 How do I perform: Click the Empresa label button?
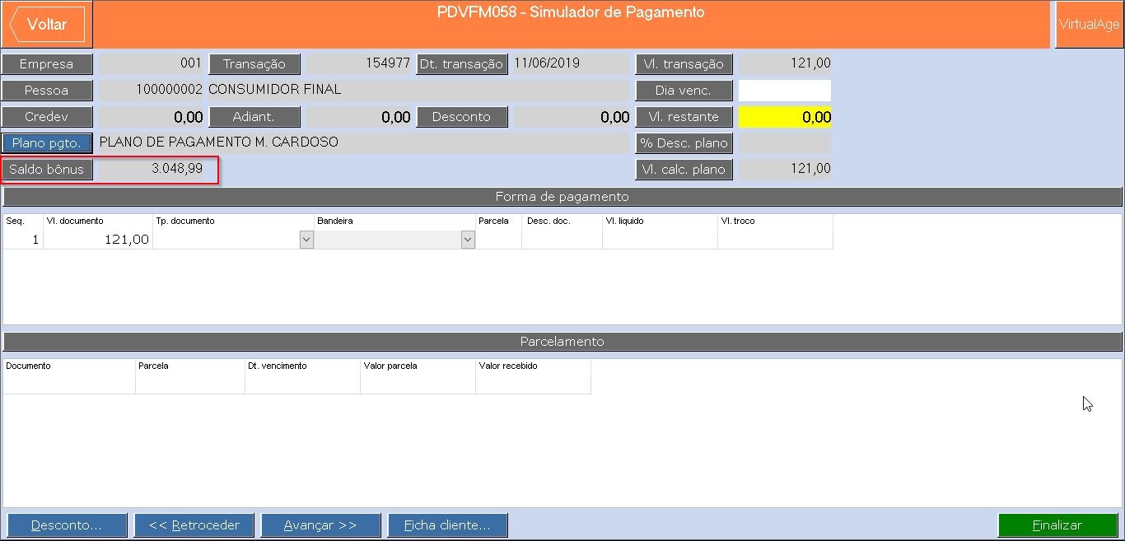(47, 64)
